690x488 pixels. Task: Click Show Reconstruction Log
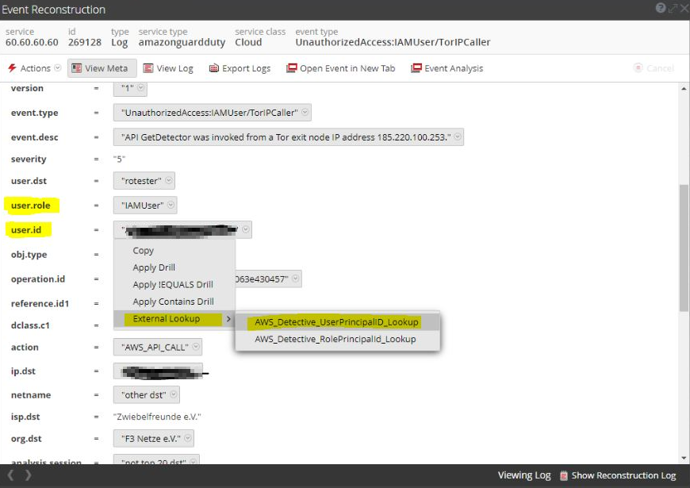(x=617, y=475)
